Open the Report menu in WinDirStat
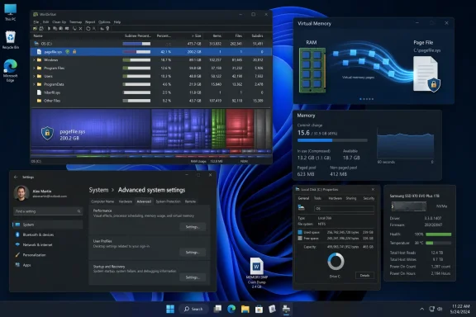Image resolution: width=476 pixels, height=317 pixels. [x=90, y=21]
